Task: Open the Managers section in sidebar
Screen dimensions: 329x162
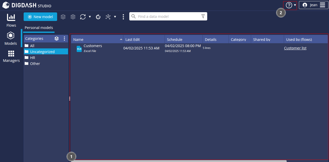Action: pyautogui.click(x=11, y=56)
